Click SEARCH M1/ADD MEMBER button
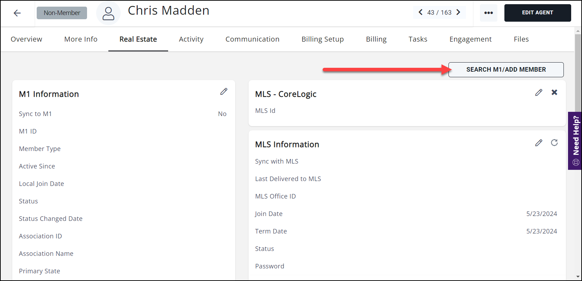Image resolution: width=582 pixels, height=281 pixels. pyautogui.click(x=506, y=70)
